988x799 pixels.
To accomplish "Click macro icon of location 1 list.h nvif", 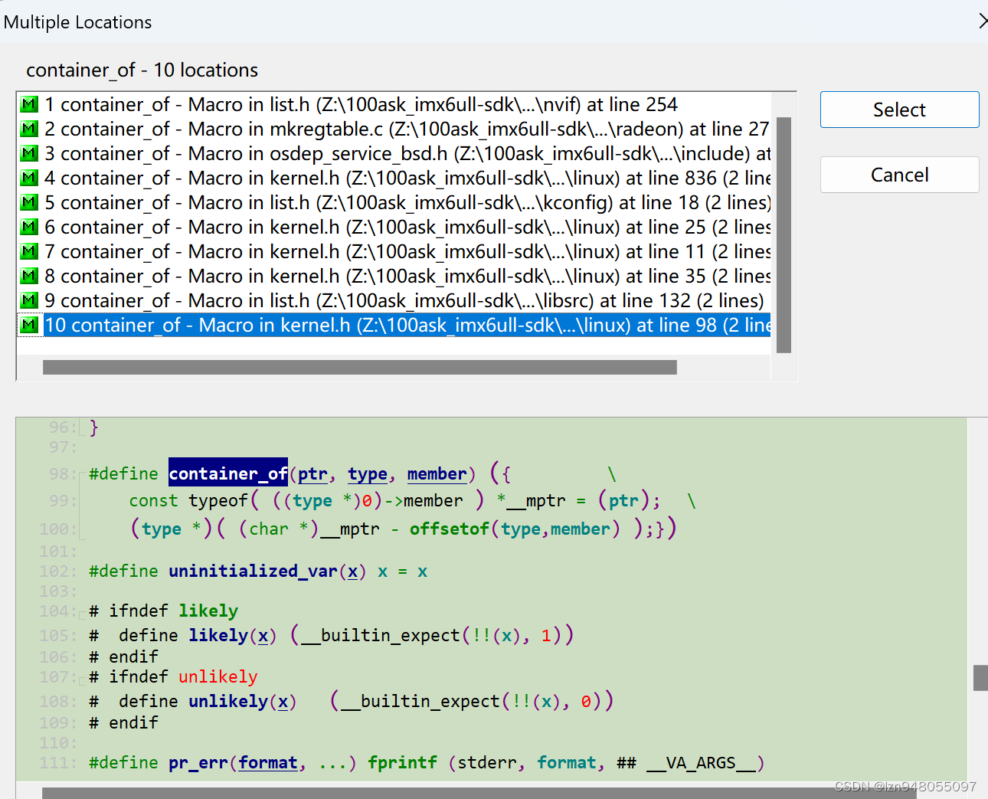I will [x=29, y=104].
